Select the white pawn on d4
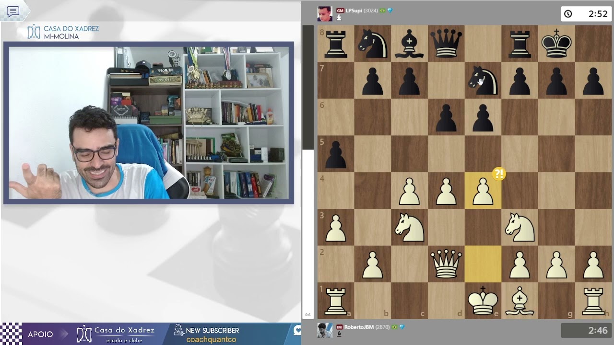 446,191
